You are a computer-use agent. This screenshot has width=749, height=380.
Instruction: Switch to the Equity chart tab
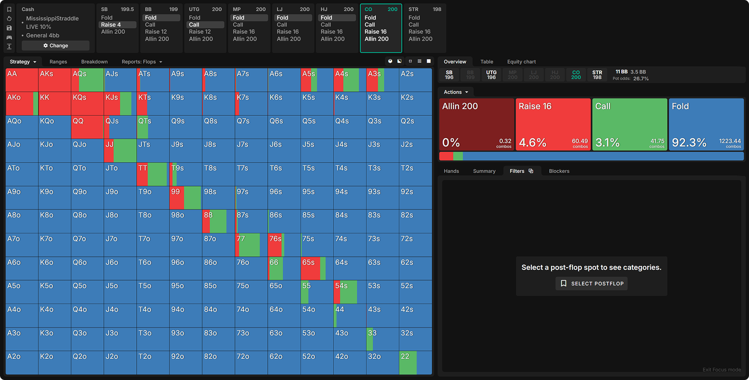click(x=521, y=62)
